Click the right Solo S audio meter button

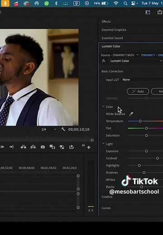click(92, 211)
